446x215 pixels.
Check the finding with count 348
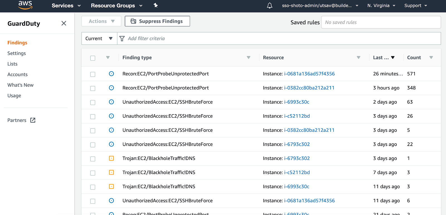[93, 88]
